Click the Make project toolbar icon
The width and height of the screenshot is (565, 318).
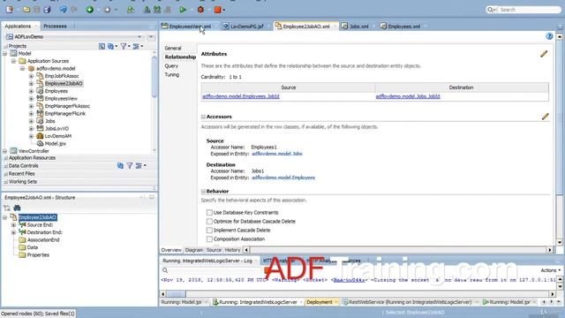(x=147, y=10)
